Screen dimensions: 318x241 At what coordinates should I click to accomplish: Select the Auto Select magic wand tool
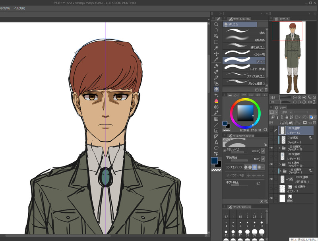(x=216, y=48)
